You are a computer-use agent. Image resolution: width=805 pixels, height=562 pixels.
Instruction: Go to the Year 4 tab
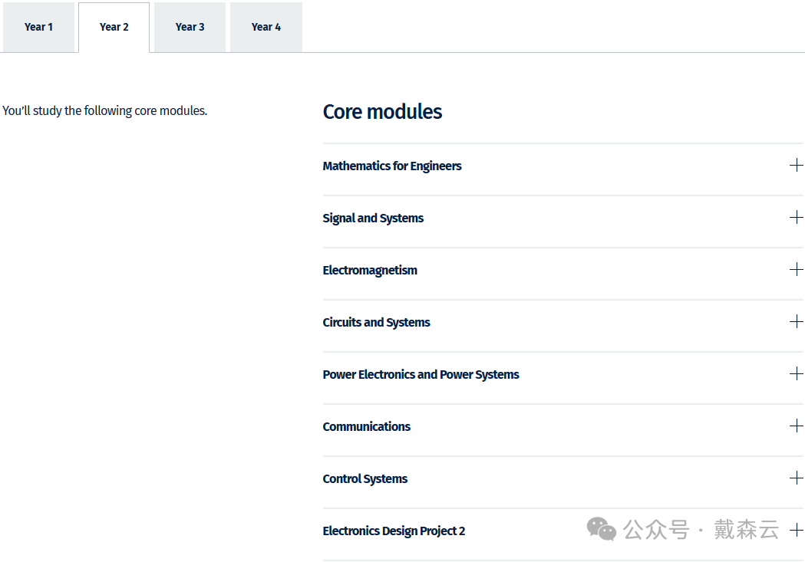point(266,27)
